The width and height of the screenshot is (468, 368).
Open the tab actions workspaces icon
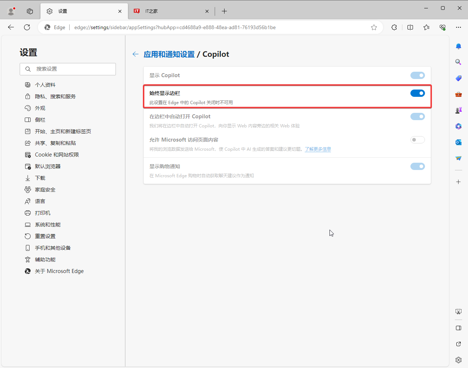[x=30, y=11]
